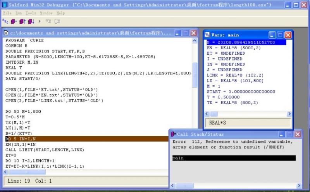This screenshot has height=192, width=310.
Task: Click the DATA START/3/ code line
Action: (x=23, y=79)
